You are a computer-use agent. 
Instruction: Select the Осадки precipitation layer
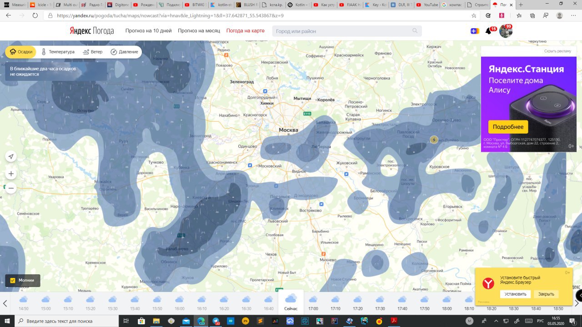21,52
